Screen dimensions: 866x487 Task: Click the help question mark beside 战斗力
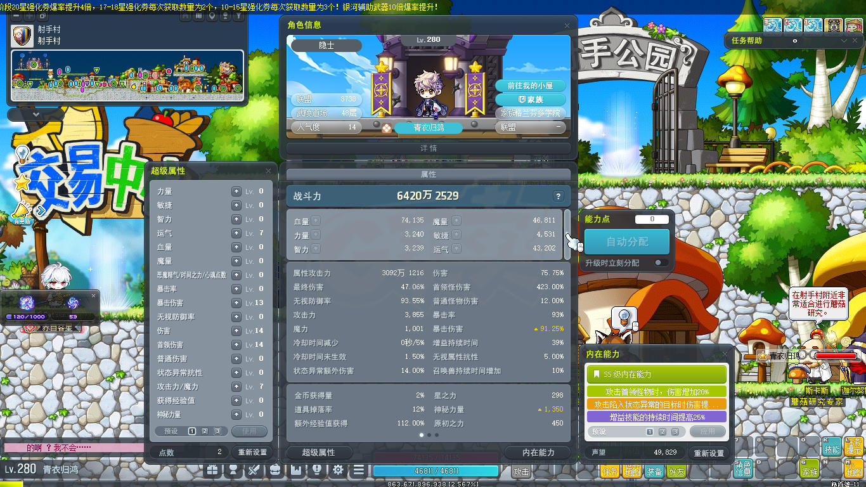pos(558,196)
